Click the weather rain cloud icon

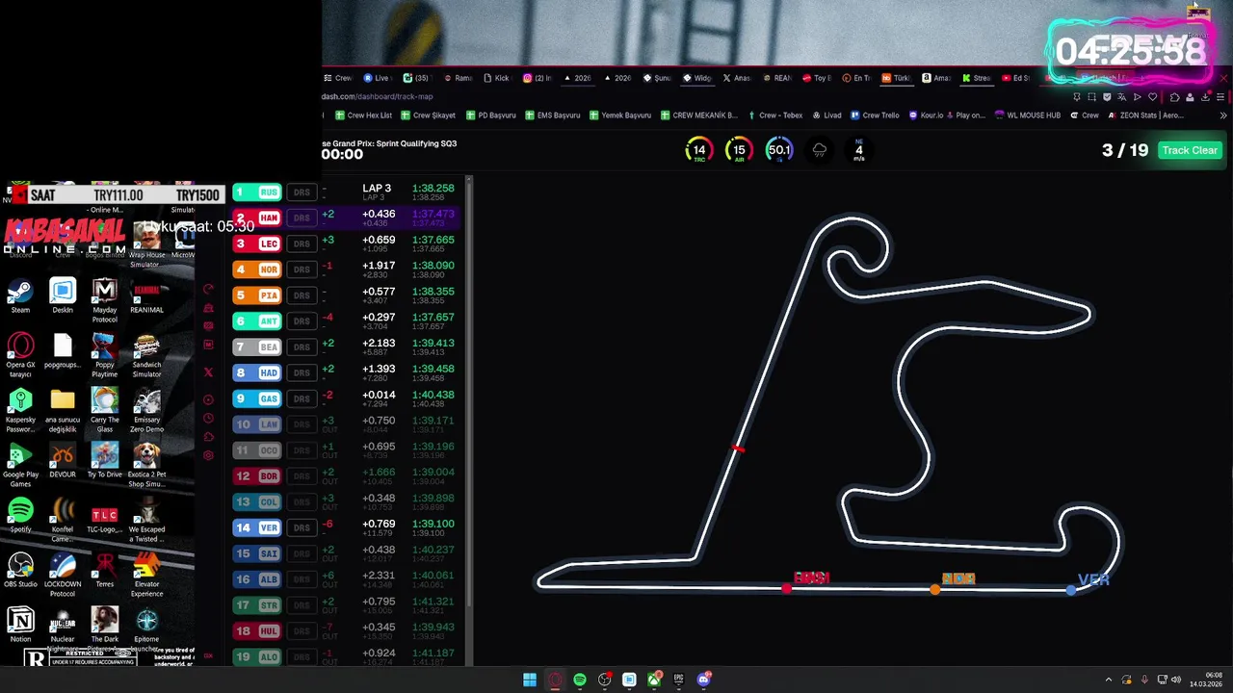tap(820, 150)
